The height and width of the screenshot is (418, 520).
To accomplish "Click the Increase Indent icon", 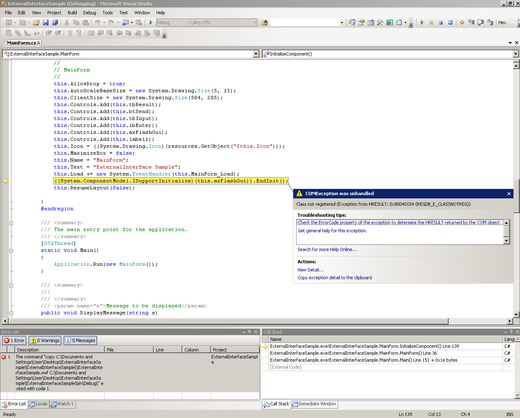I will click(x=58, y=33).
